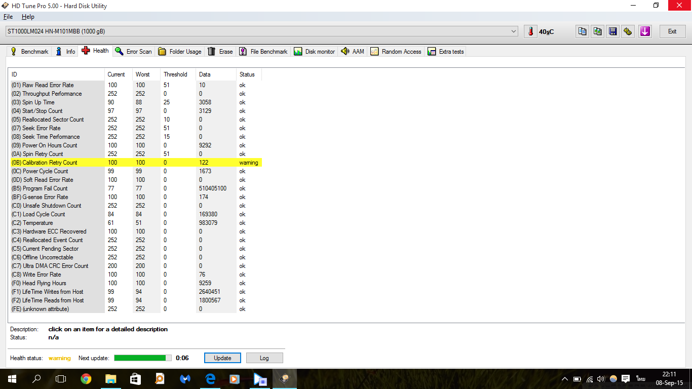Open the Random Access tab
The width and height of the screenshot is (692, 389).
pos(396,51)
